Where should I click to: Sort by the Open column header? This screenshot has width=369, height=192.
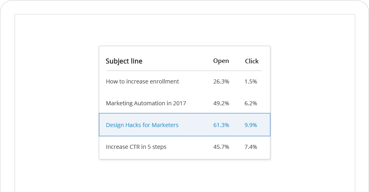pyautogui.click(x=221, y=61)
